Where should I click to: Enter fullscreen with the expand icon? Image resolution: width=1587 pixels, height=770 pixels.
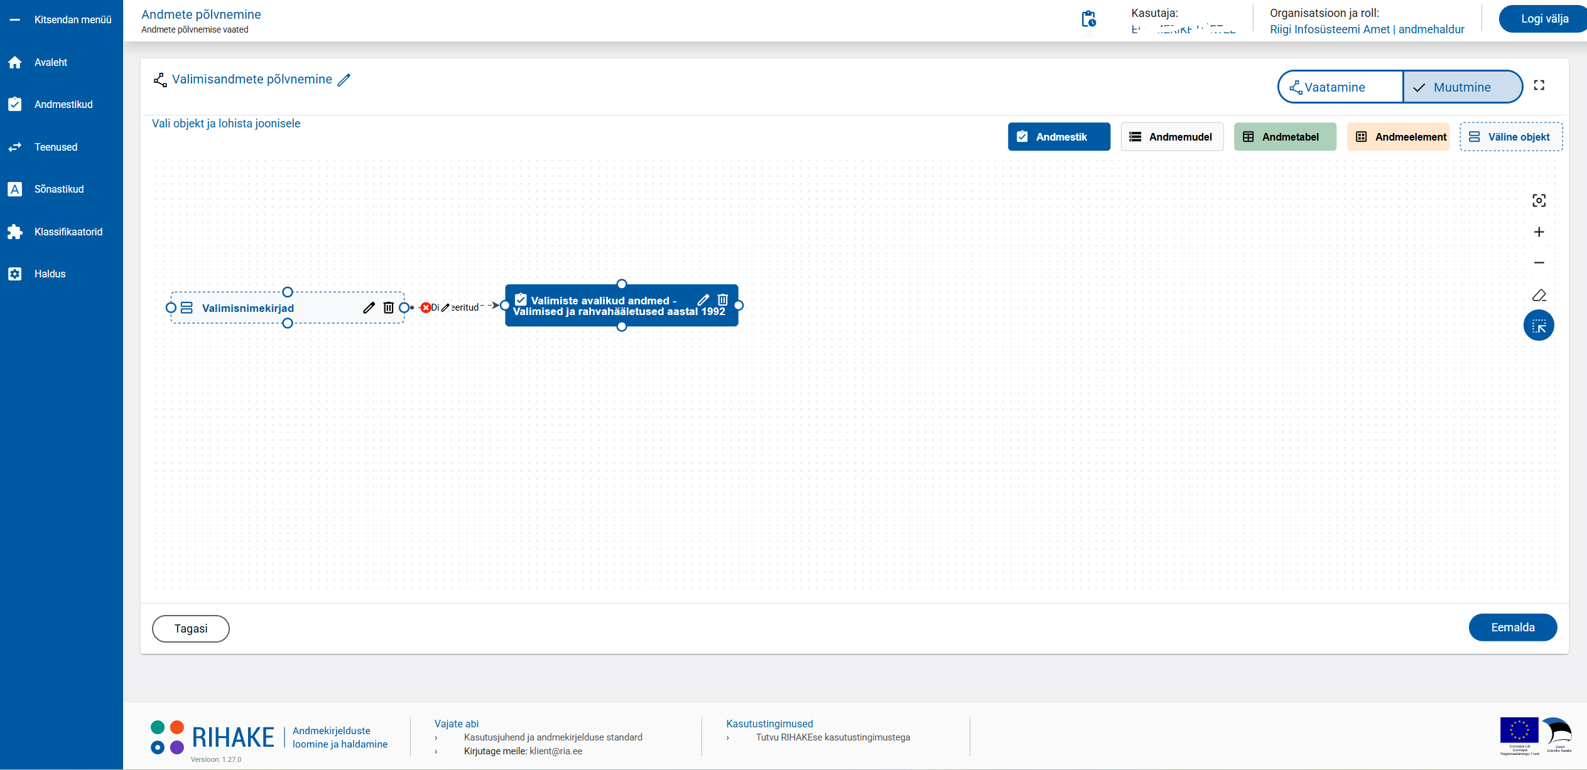pos(1539,85)
